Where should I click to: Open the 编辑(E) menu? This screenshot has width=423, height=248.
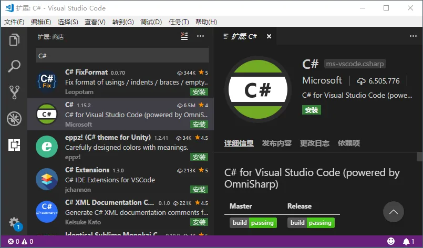(41, 22)
